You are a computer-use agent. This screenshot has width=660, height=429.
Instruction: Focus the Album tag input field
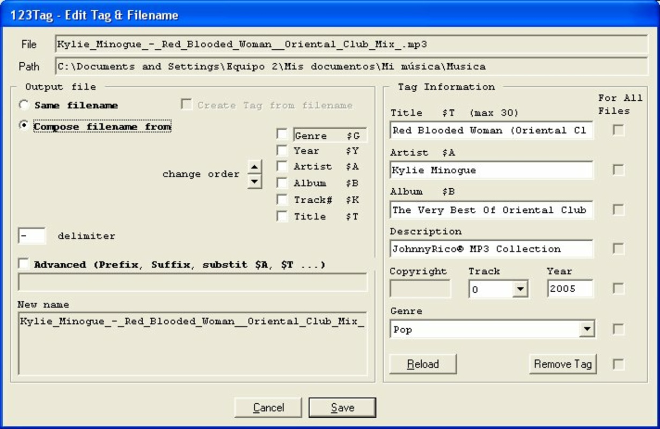coord(492,210)
